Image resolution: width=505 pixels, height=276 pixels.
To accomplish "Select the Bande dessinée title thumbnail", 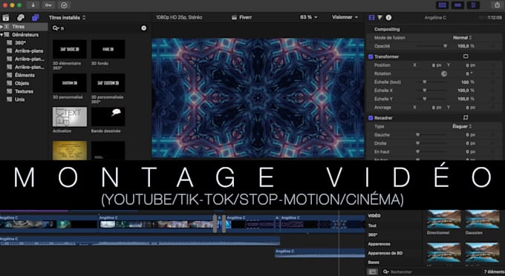I will click(x=108, y=116).
